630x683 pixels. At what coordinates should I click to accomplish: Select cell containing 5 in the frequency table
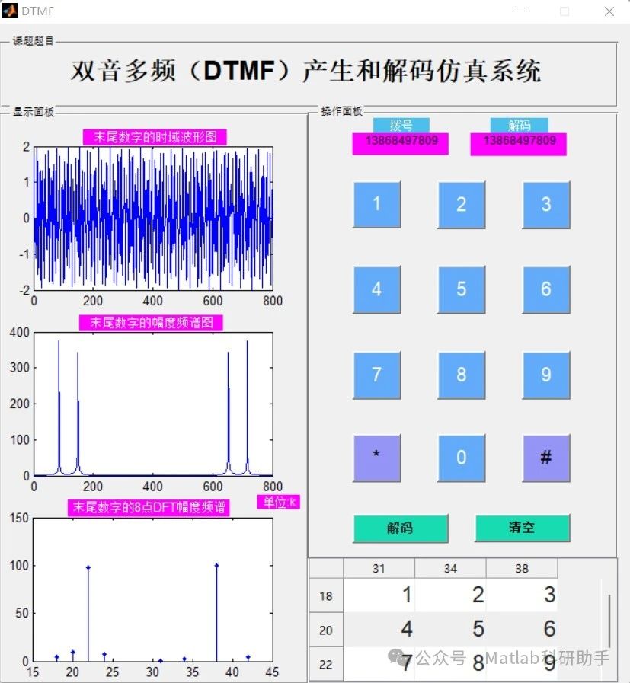point(450,630)
